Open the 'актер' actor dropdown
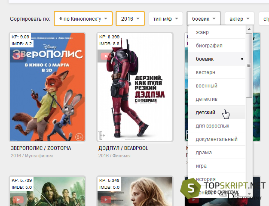 (x=239, y=19)
